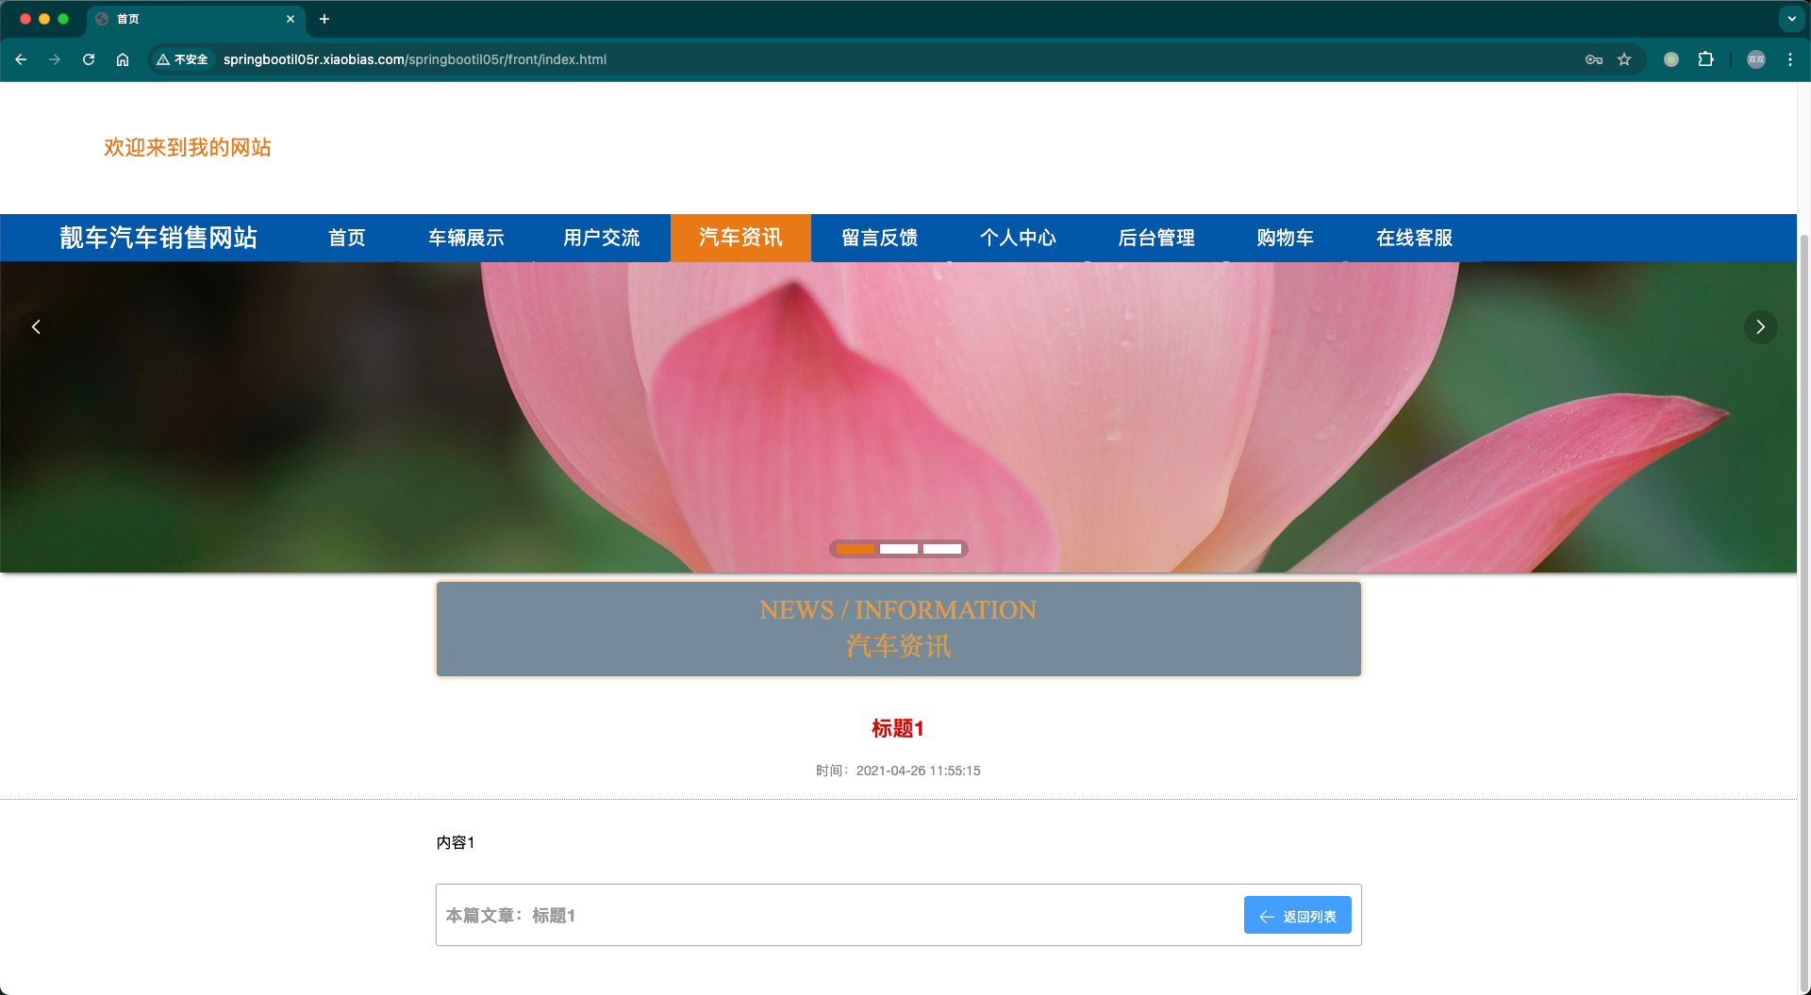The image size is (1811, 995).
Task: Select the 汽车资讯 navigation item
Action: pos(740,238)
